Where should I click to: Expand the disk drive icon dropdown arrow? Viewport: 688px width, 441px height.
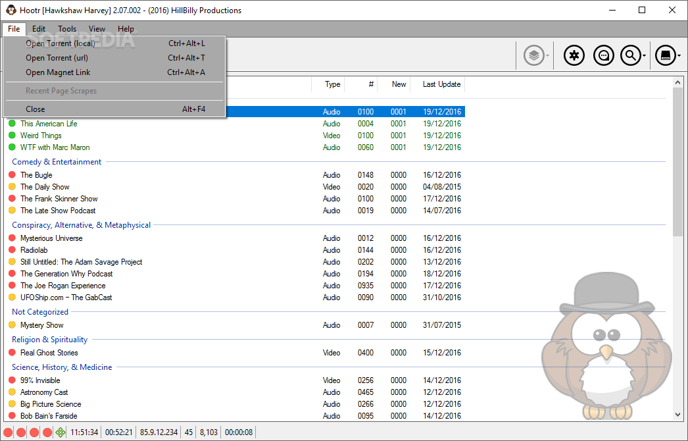(679, 56)
